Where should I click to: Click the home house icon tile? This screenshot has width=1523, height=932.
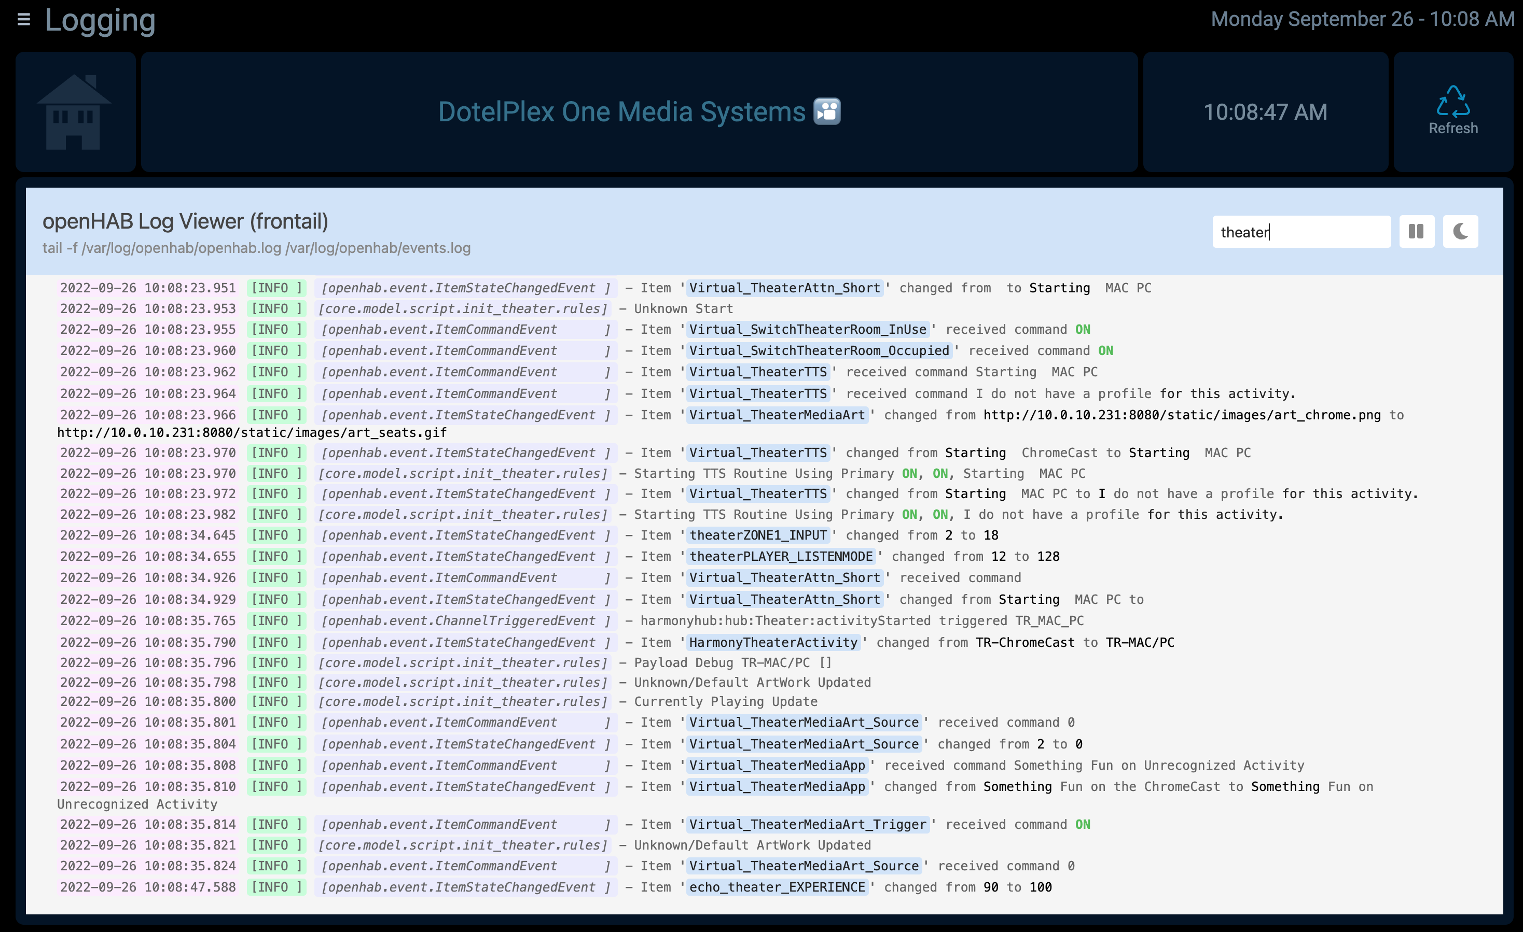point(75,112)
